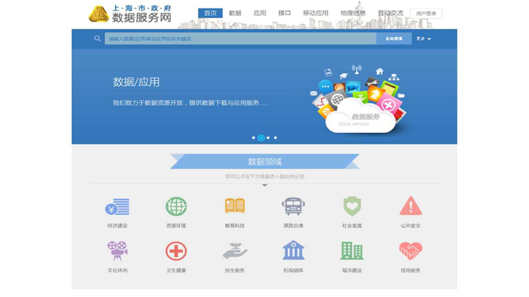Viewport: 529px width, 297px height.
Task: Select the 教育科技 open book icon
Action: pos(235,206)
